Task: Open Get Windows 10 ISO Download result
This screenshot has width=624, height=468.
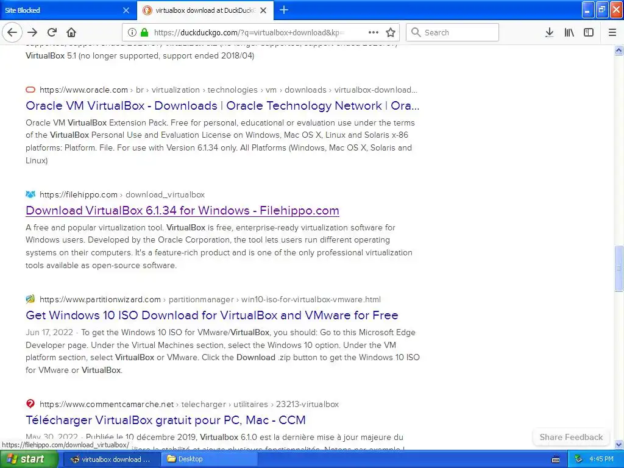Action: coord(211,315)
